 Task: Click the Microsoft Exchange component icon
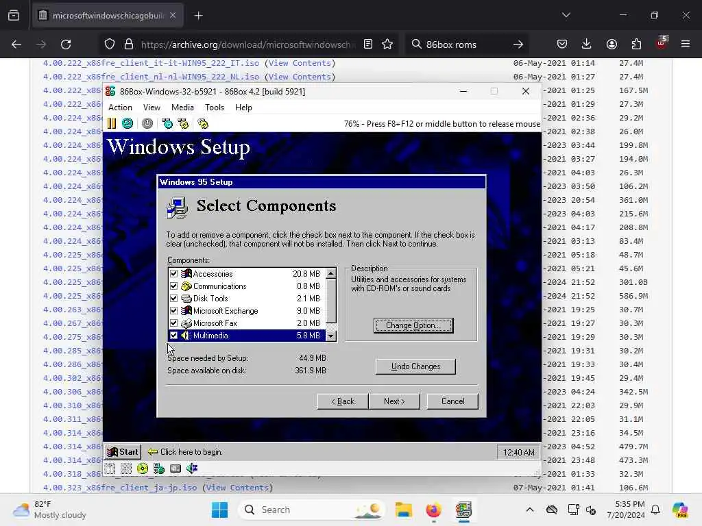coord(186,311)
